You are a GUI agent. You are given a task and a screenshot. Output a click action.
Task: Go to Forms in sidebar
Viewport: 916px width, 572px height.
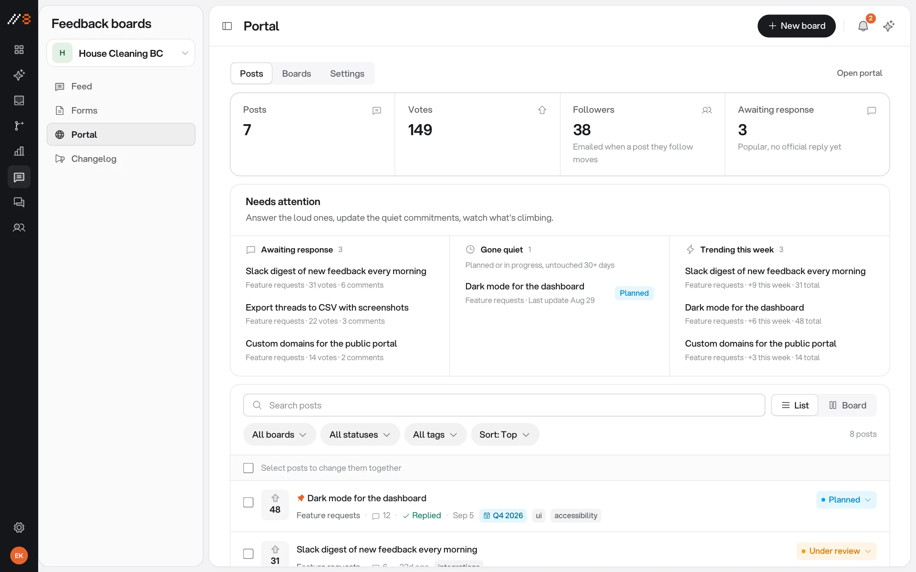[x=121, y=111]
